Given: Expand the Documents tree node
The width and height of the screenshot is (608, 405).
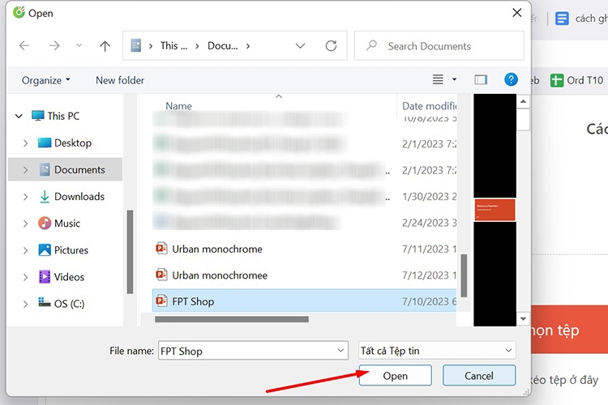Looking at the screenshot, I should click(x=25, y=170).
